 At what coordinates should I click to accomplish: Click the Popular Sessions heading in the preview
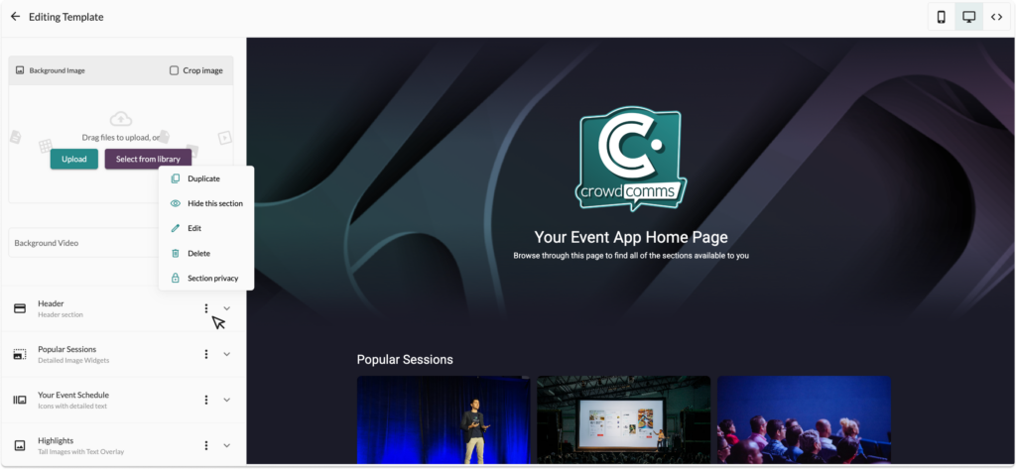click(405, 360)
